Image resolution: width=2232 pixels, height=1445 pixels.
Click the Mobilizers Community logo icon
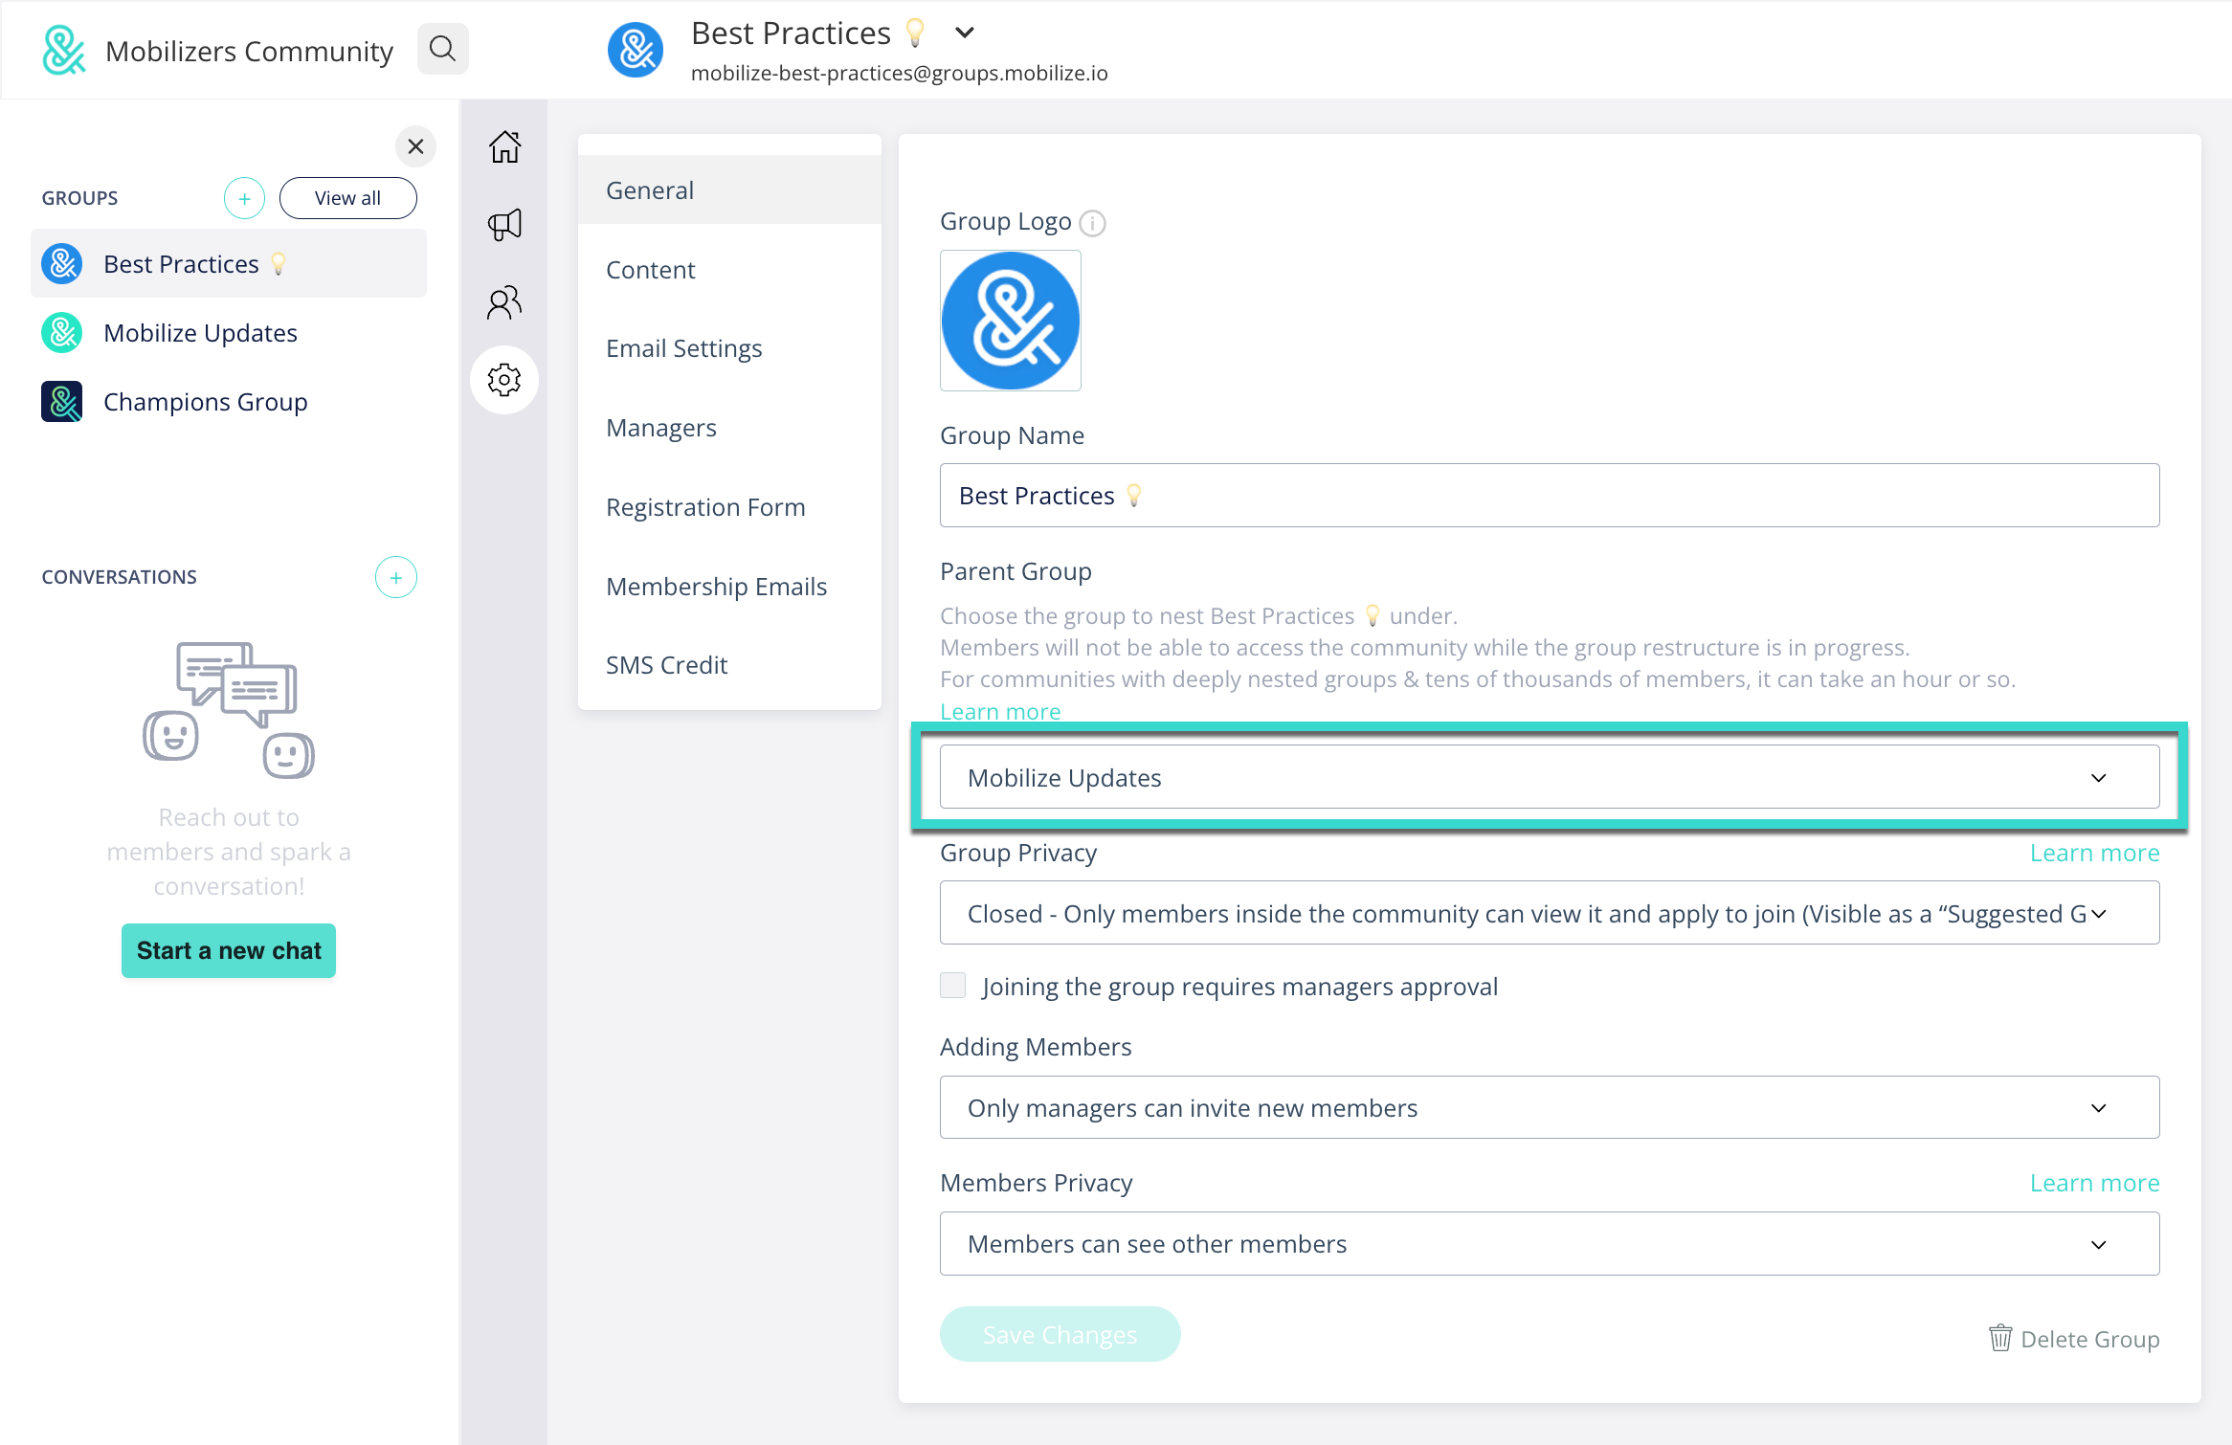click(x=64, y=50)
